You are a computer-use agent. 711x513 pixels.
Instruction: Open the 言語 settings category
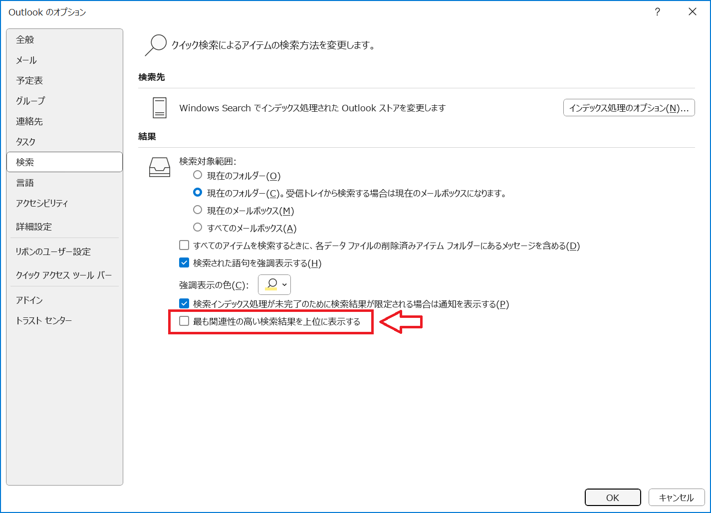click(64, 183)
